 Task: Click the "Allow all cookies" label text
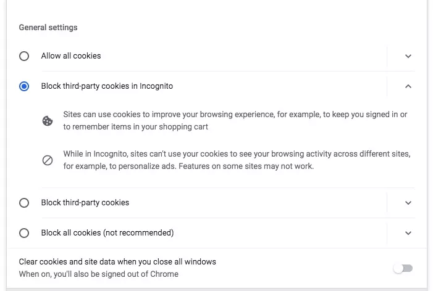pos(71,56)
